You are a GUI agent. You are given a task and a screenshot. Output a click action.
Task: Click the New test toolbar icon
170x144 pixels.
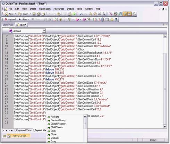point(6,14)
